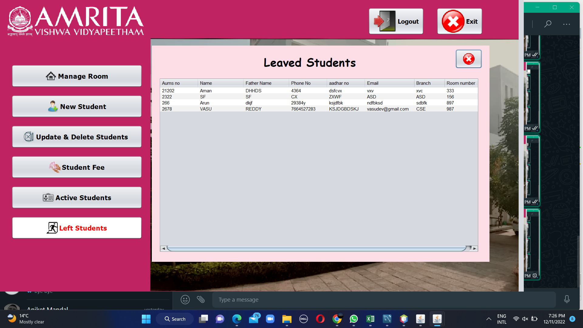Open the New Student form

click(77, 107)
